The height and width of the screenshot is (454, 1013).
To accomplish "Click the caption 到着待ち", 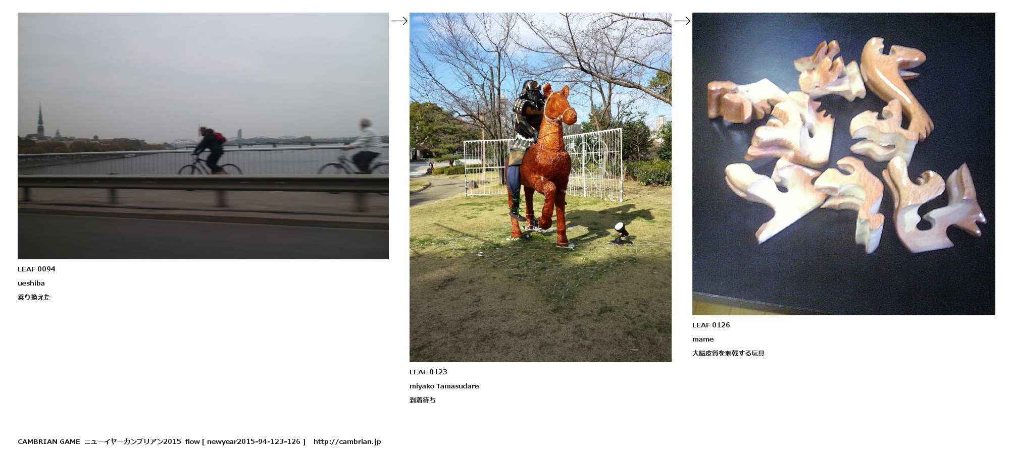I will click(423, 400).
